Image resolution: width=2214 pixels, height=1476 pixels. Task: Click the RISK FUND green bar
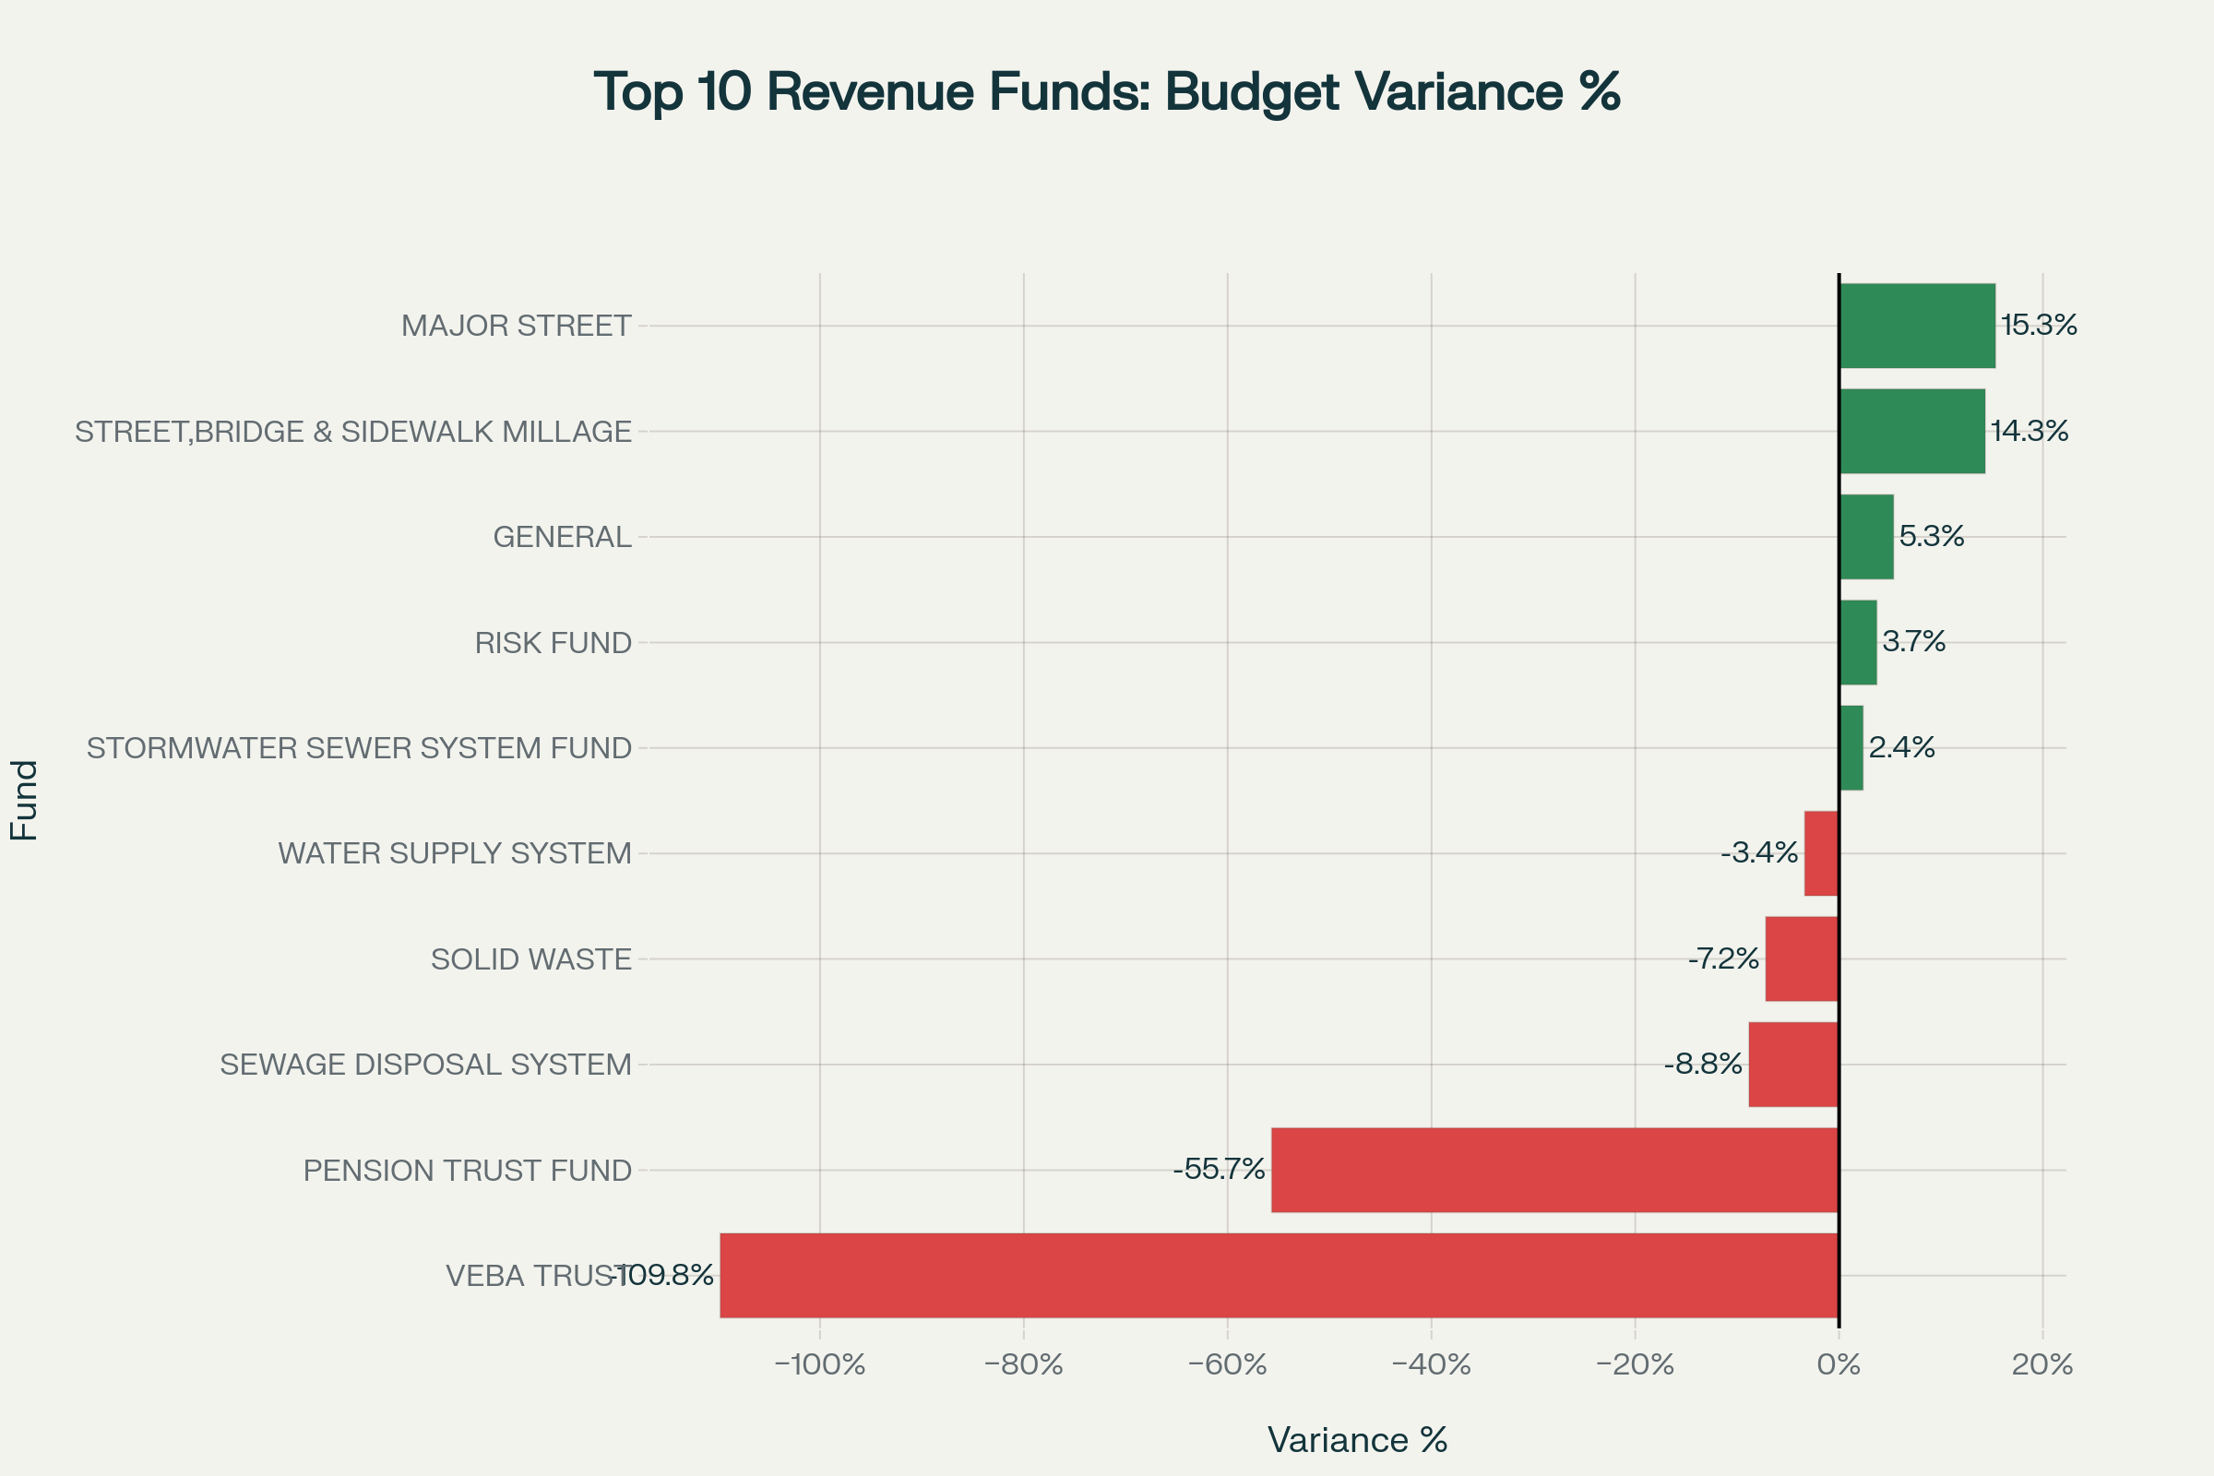tap(1857, 642)
